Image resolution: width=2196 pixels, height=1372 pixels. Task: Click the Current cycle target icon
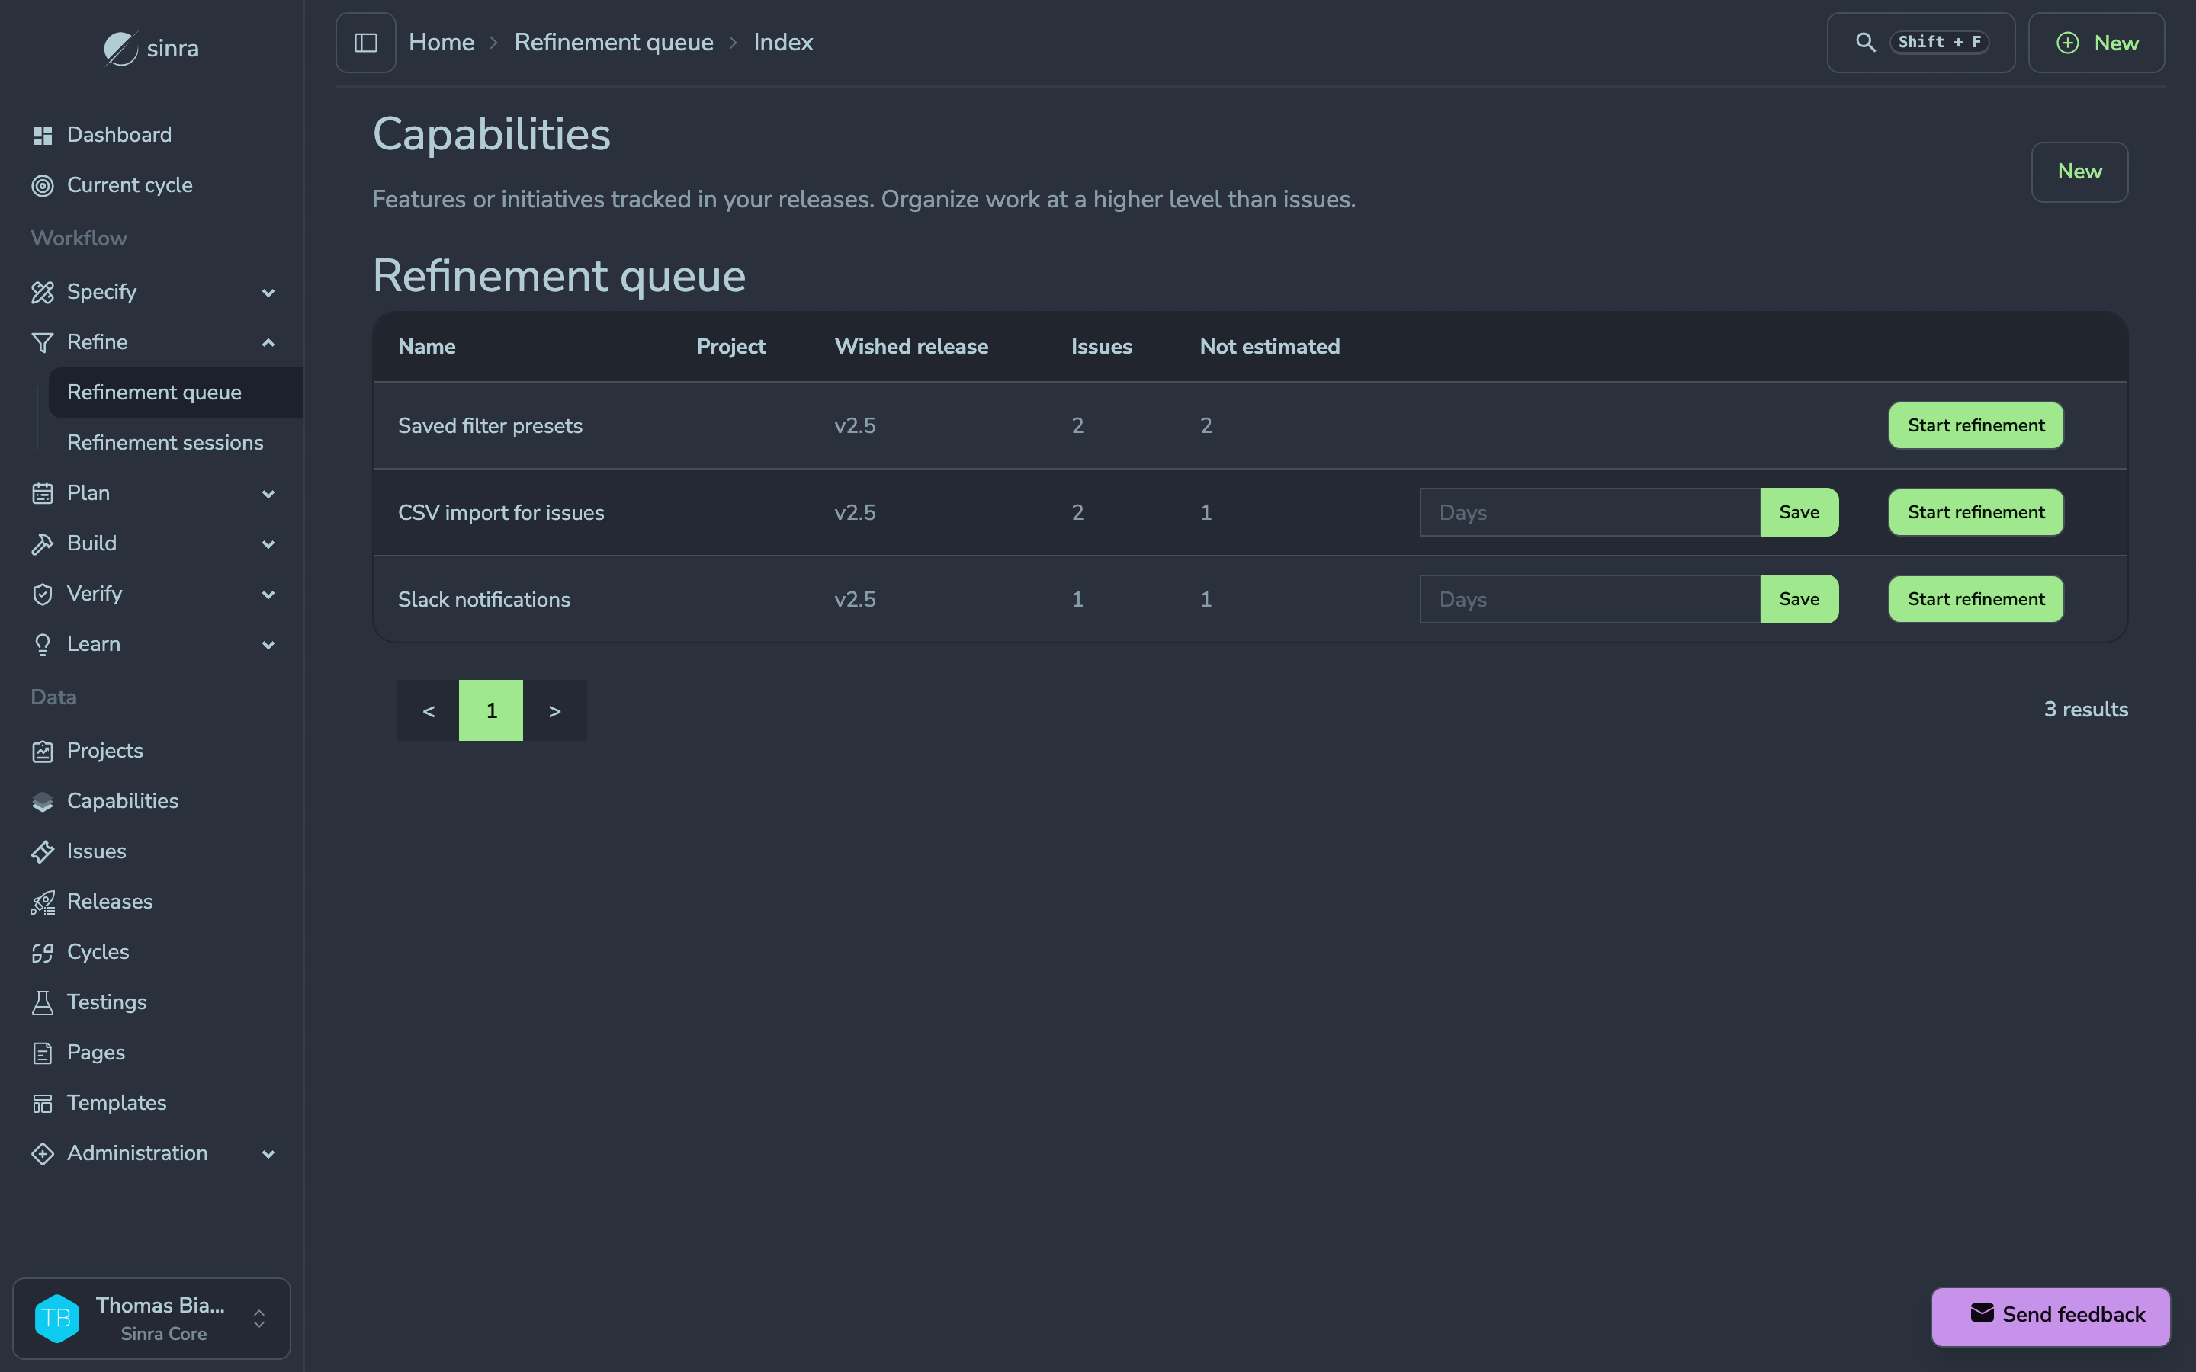coord(43,185)
